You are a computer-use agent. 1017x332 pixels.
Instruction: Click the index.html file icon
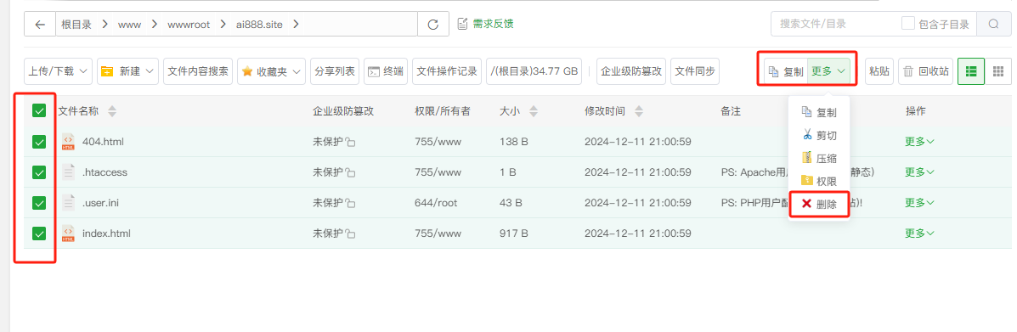(68, 234)
